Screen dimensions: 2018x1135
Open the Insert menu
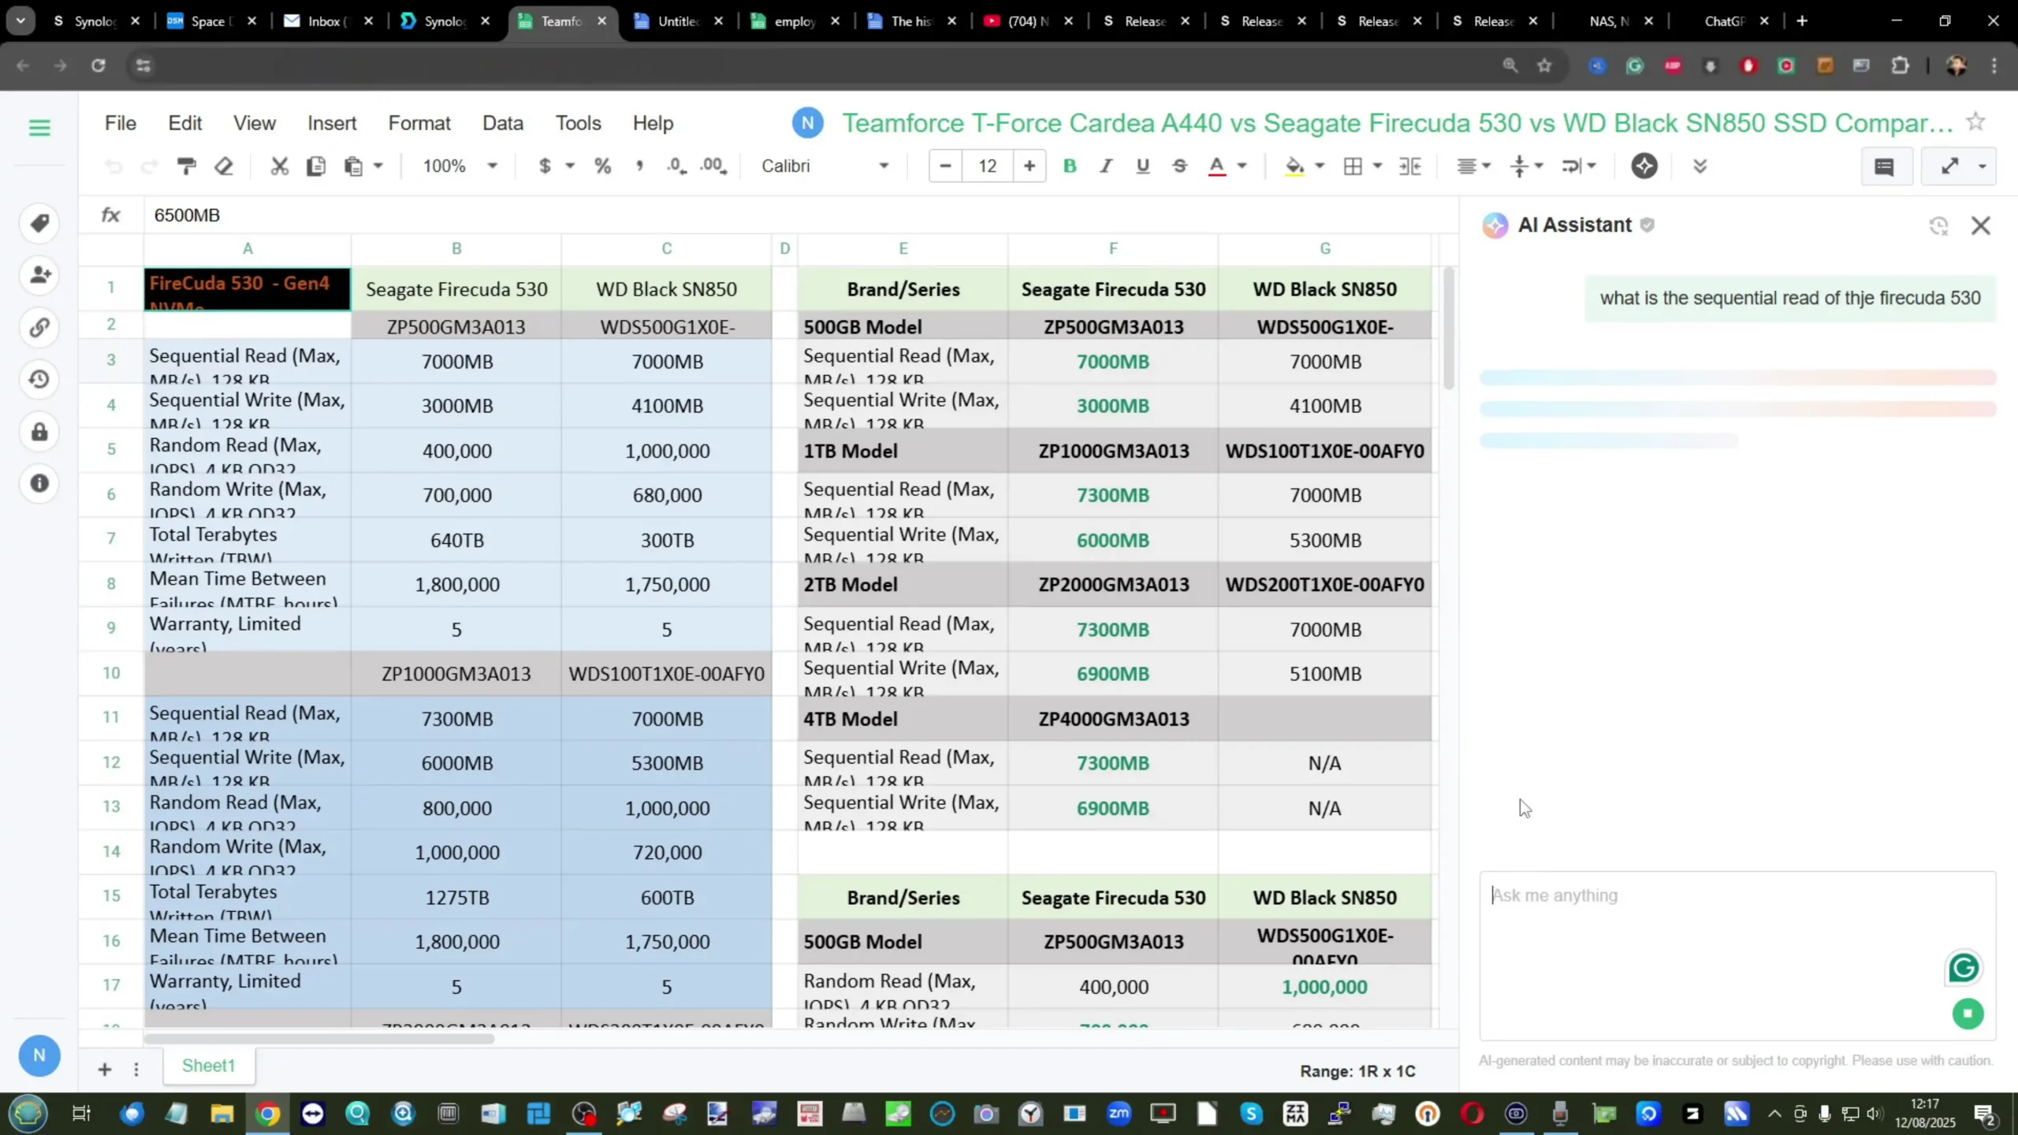coord(332,124)
